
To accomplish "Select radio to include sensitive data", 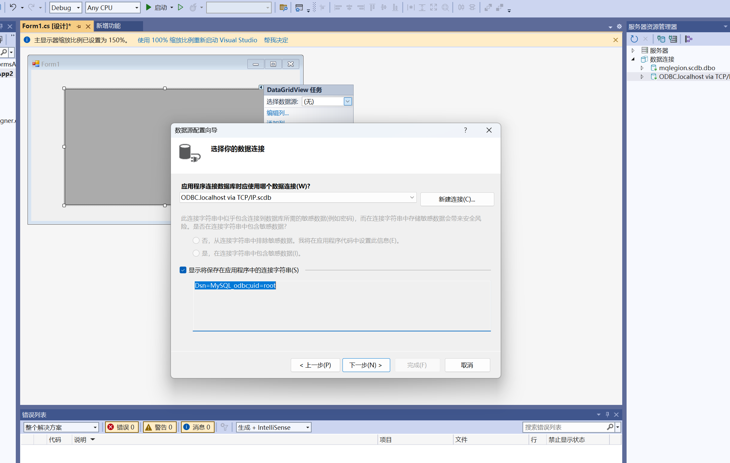I will (x=196, y=253).
